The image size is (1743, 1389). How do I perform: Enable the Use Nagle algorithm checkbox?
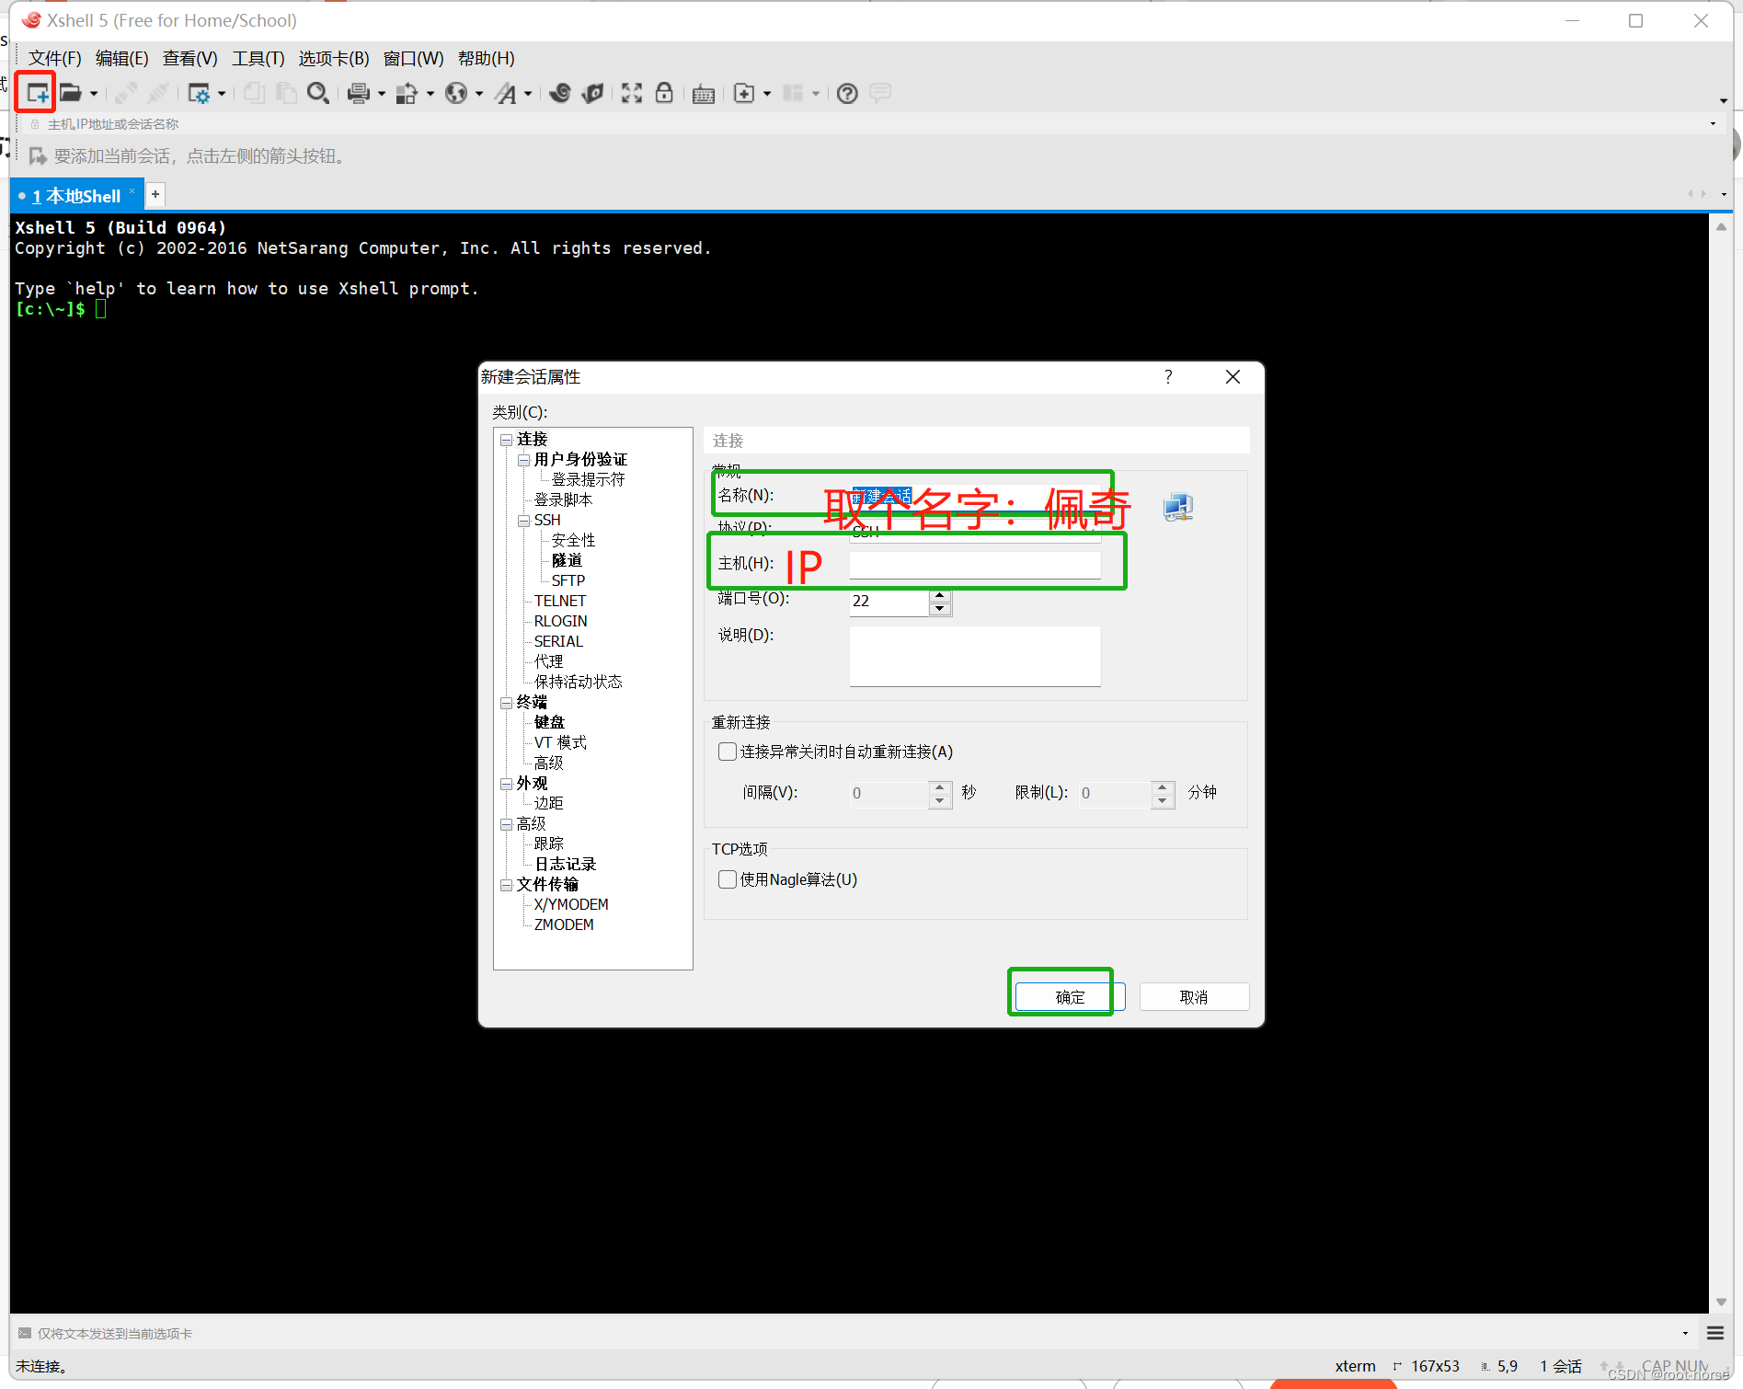(x=728, y=879)
